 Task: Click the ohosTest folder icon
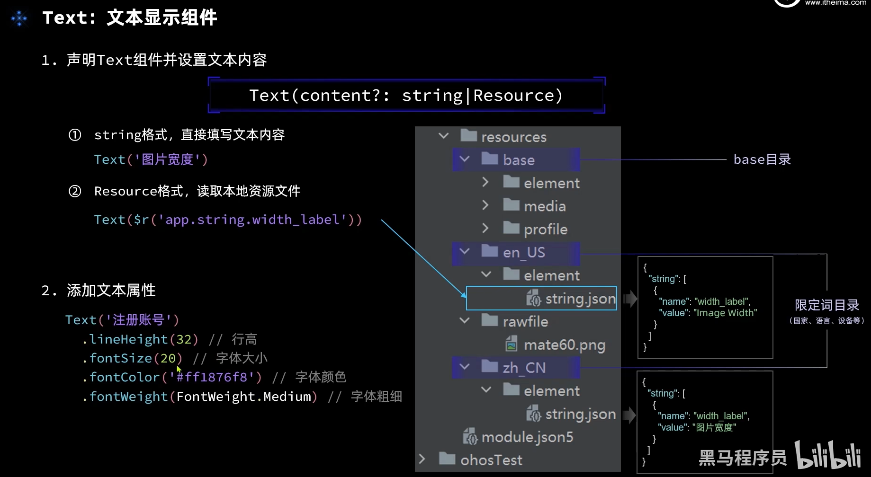[x=447, y=459]
